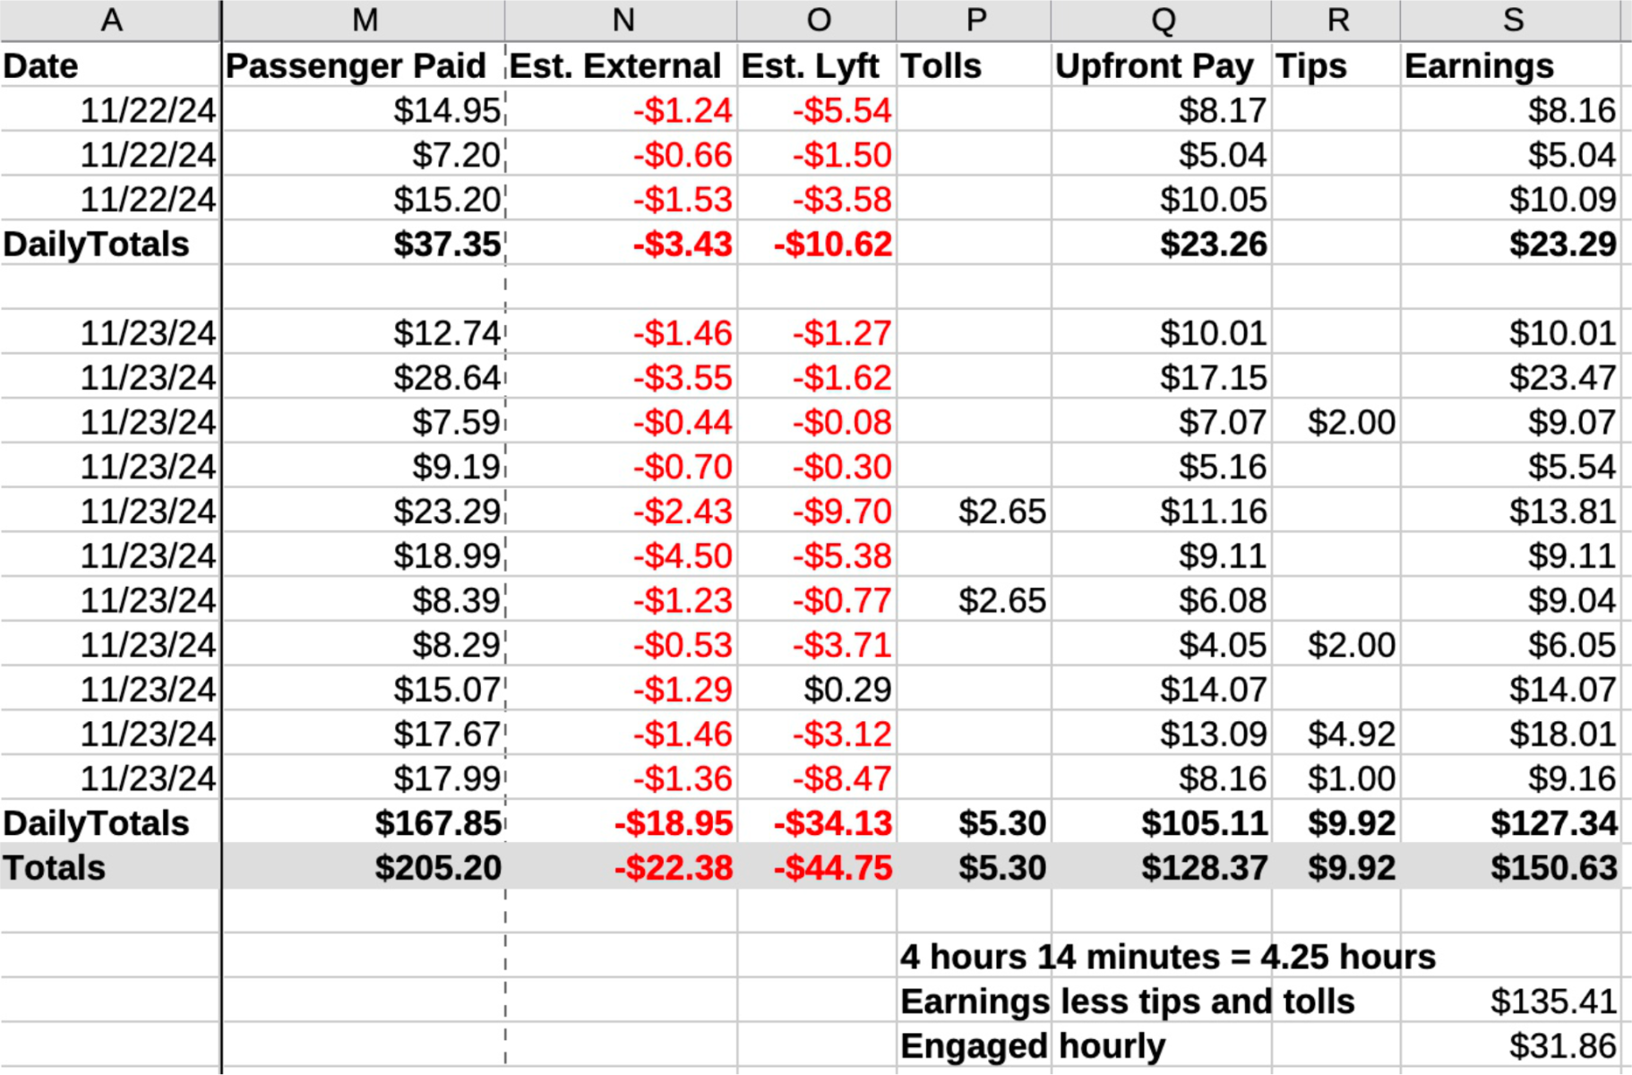Screen dimensions: 1632x1075
Task: Click the $135.41 earnings less tips cell
Action: 1553,1001
